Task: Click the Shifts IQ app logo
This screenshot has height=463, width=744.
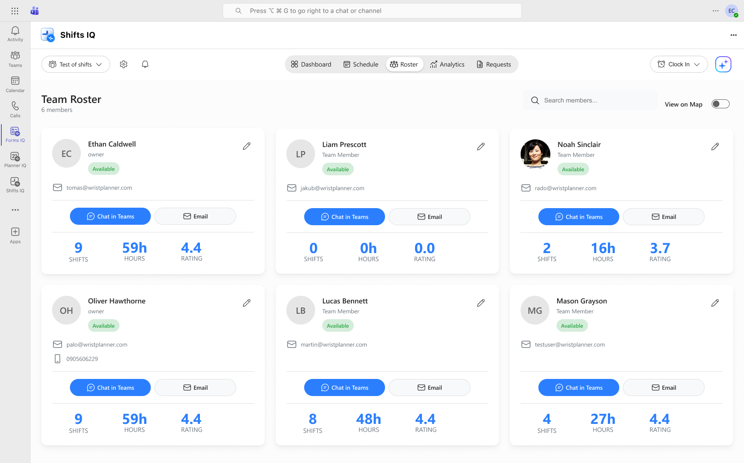Action: tap(48, 35)
